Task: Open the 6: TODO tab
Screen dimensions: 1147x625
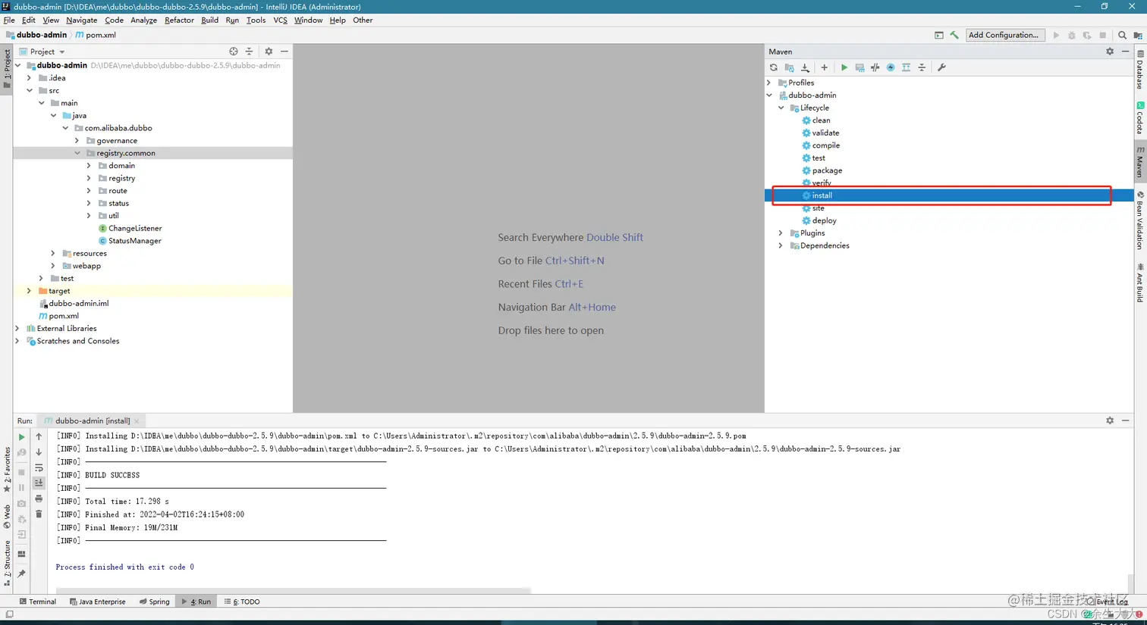Action: (242, 602)
